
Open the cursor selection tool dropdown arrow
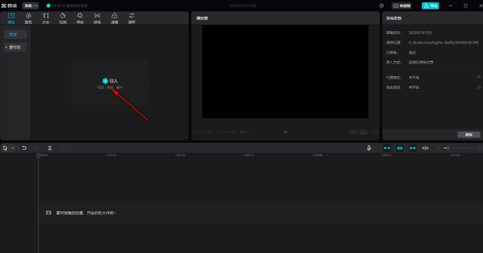click(x=13, y=148)
